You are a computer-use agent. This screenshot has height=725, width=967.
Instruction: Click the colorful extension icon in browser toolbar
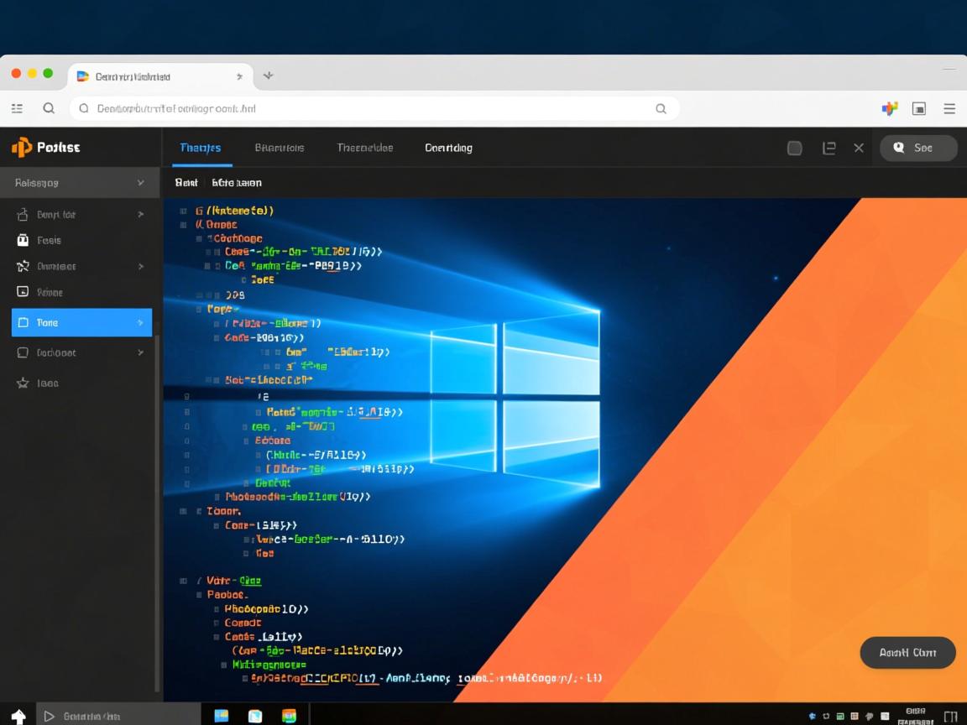click(890, 108)
